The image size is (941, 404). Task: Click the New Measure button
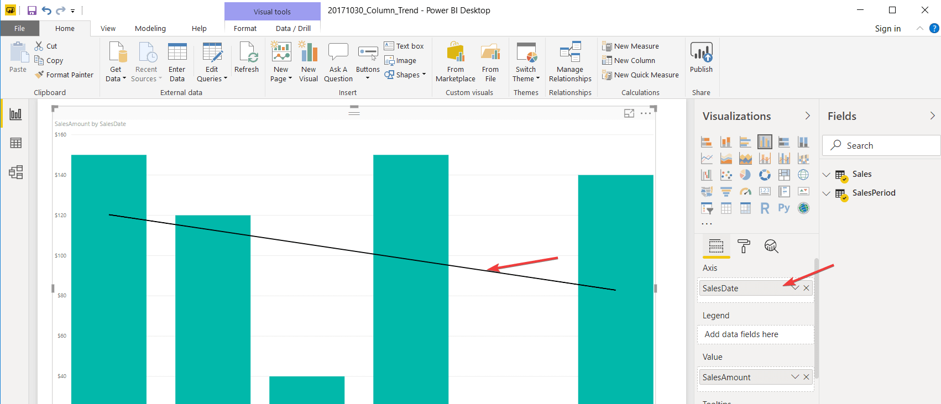click(631, 46)
